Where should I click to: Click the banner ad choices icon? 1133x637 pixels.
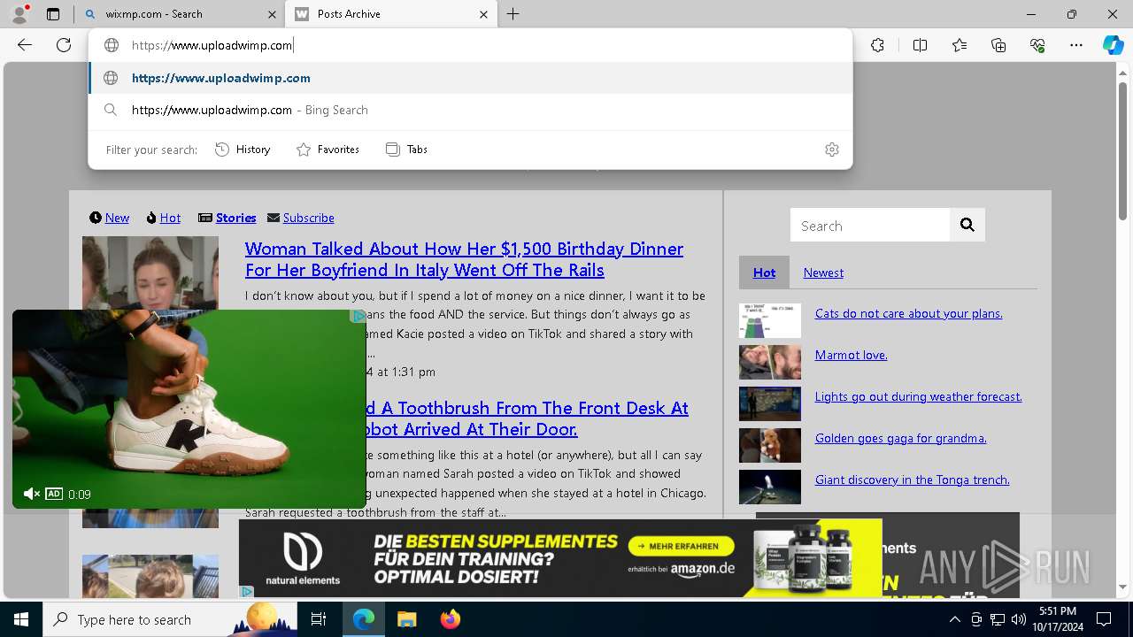tap(247, 591)
